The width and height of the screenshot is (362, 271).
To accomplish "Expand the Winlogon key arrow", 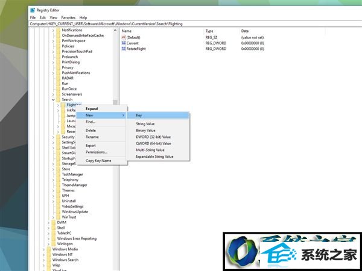I will pos(48,244).
